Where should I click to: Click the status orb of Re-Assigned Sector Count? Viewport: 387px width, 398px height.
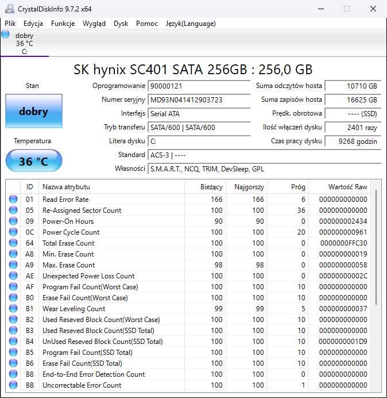point(13,210)
